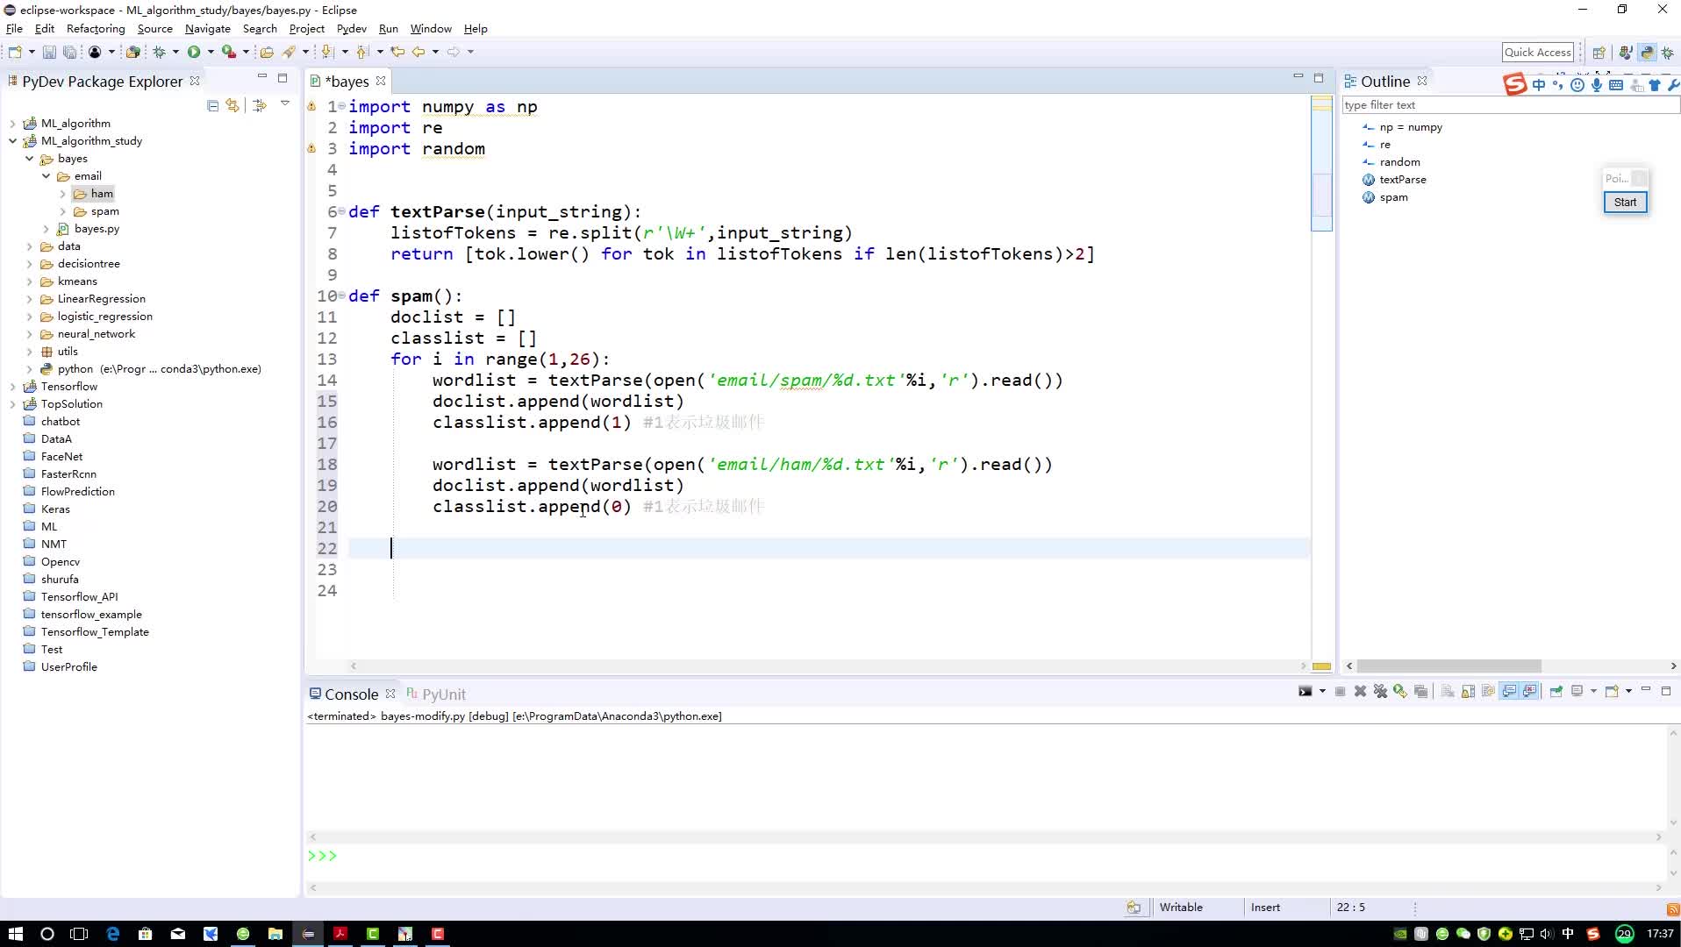
Task: Expand the Tensorflow project
Action: click(12, 387)
